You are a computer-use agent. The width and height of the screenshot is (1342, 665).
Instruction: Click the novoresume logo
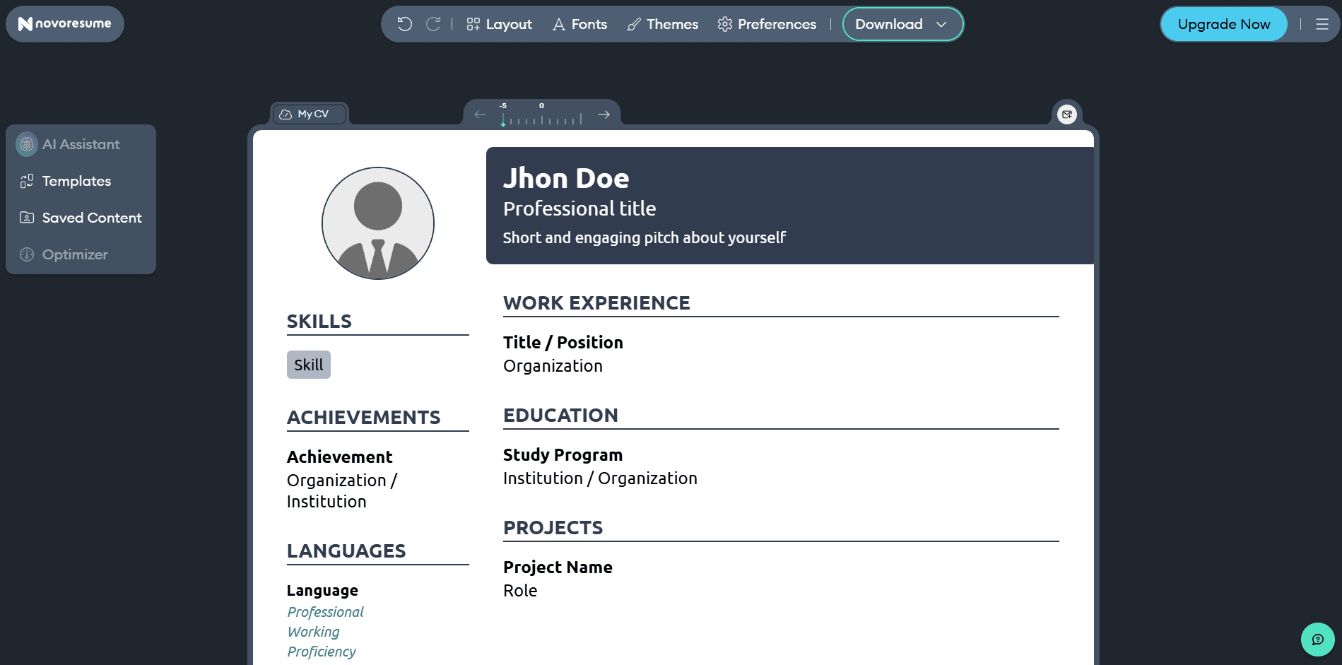[64, 23]
